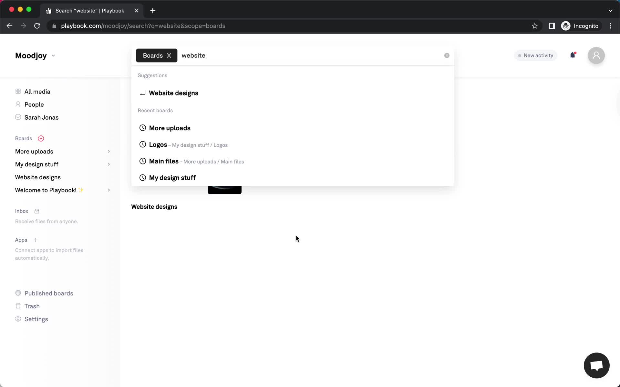Remove the Boards filter tag

point(169,55)
